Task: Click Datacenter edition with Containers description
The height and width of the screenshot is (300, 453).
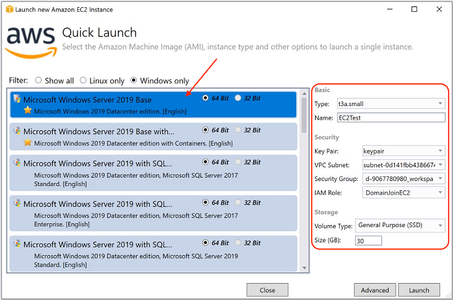Action: point(133,143)
